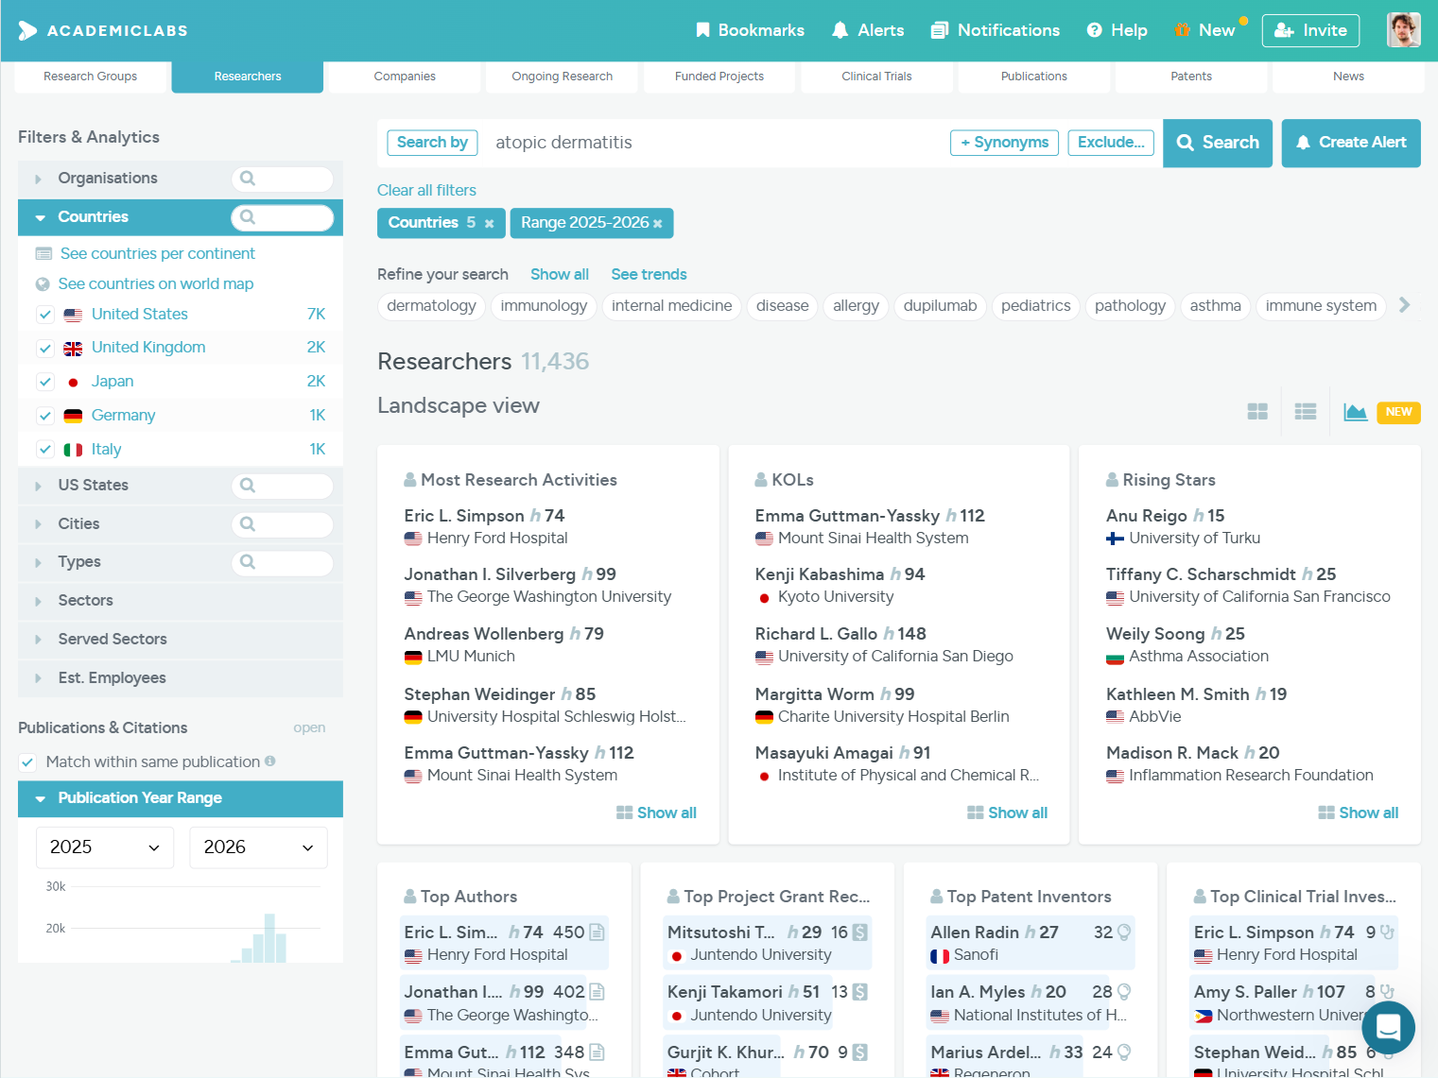Click the publications icon next to Eric L. Simpson 450
1438x1078 pixels.
[597, 933]
